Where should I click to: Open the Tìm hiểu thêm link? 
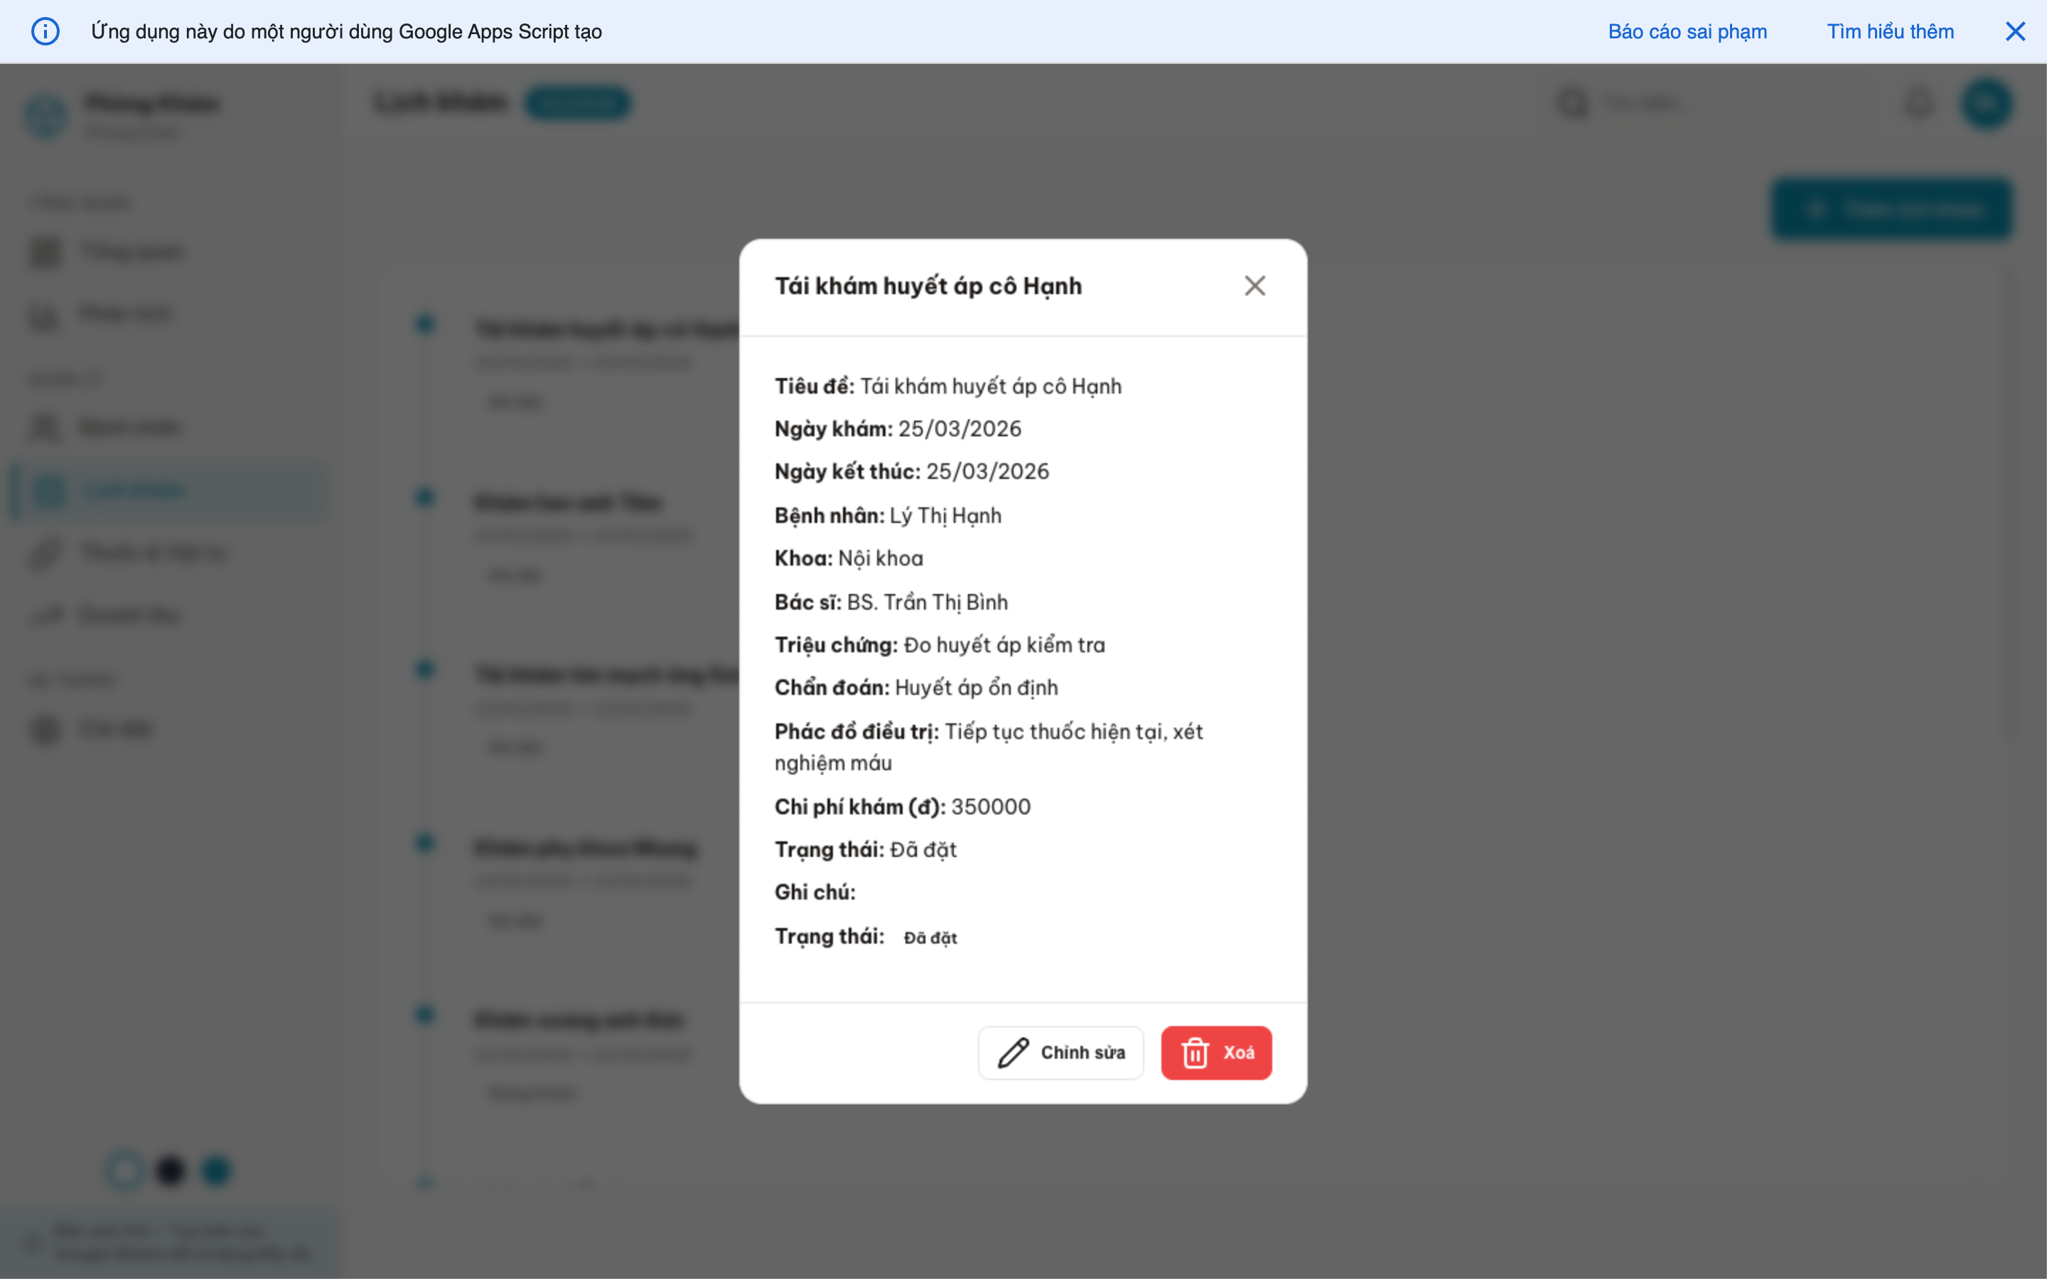1891,31
